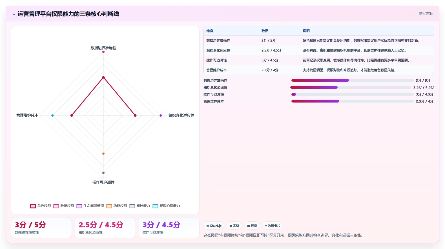Select the 组织变化适应性 table row cell

coord(218,50)
